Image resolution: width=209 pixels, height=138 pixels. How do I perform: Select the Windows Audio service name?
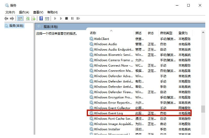click(x=105, y=44)
